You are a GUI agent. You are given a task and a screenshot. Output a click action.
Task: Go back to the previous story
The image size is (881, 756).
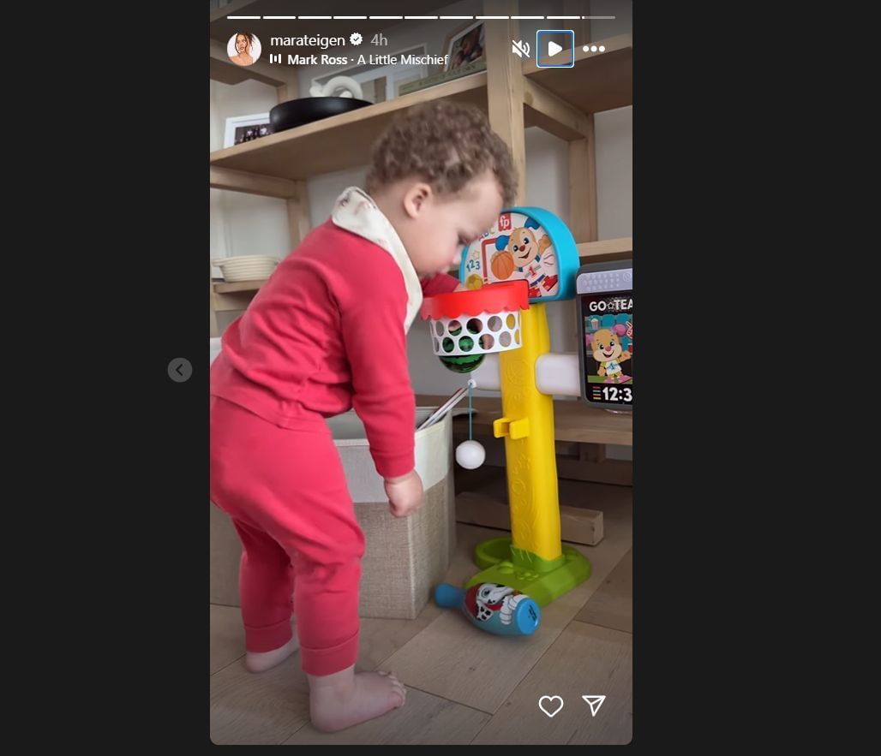click(x=180, y=370)
